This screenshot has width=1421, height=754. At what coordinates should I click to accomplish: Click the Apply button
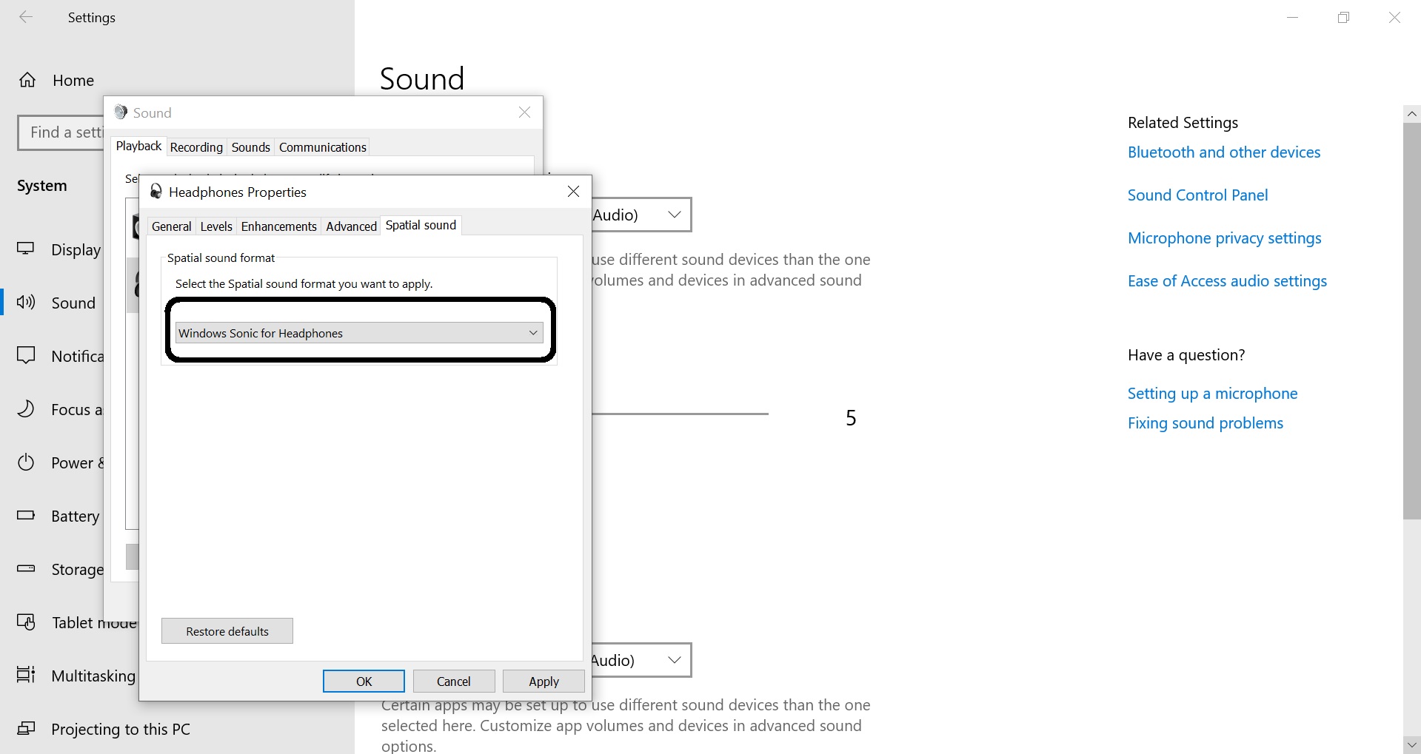coord(544,681)
